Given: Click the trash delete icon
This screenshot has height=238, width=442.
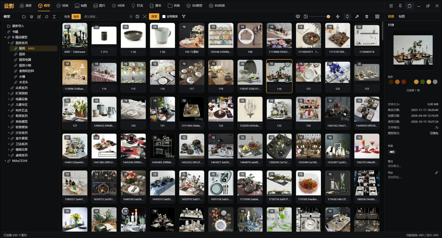Looking at the screenshot, I should point(367,17).
